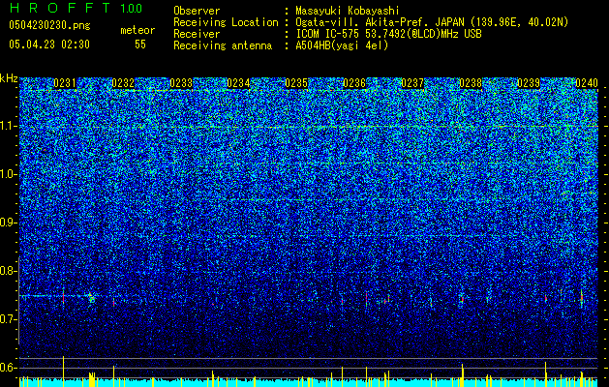Click the 0237 time marker
Screen dimensions: 609x387
pyautogui.click(x=412, y=83)
